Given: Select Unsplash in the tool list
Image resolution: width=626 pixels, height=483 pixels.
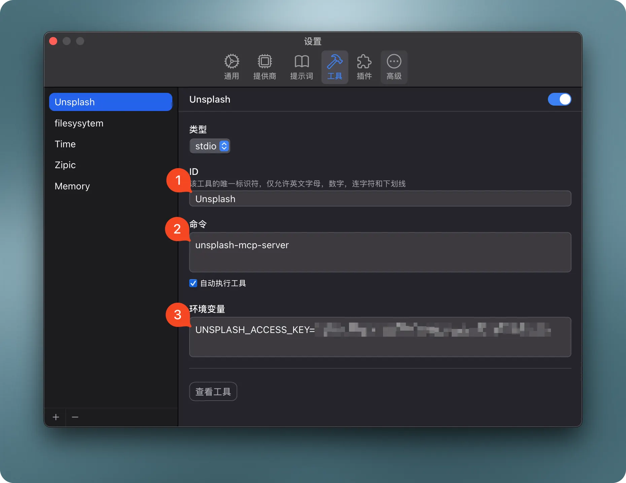Looking at the screenshot, I should point(111,102).
